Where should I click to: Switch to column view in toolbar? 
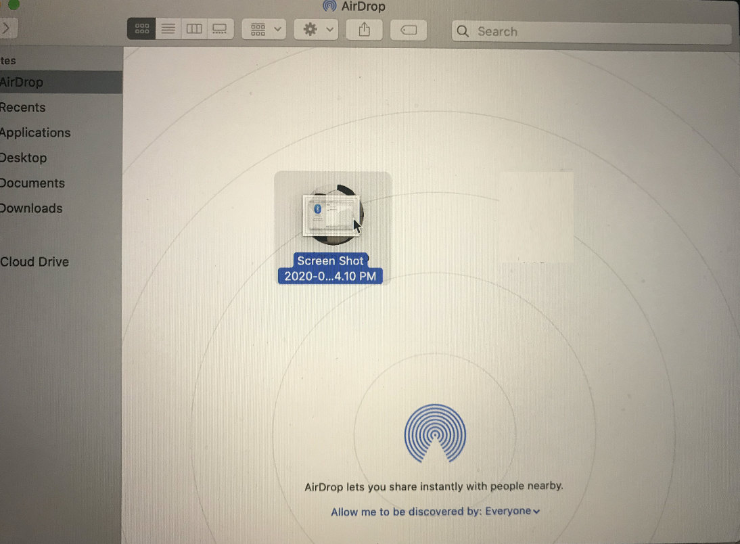tap(194, 29)
